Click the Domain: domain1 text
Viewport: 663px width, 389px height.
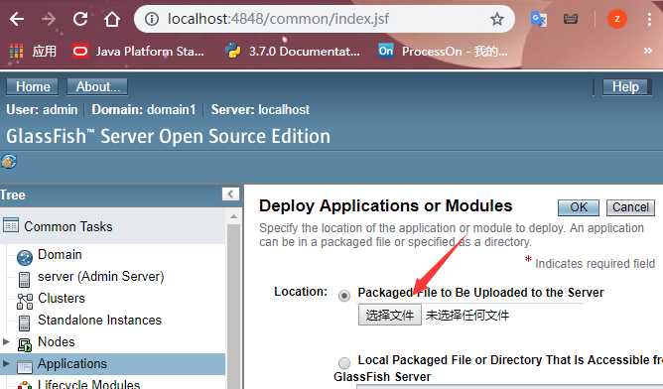[144, 110]
